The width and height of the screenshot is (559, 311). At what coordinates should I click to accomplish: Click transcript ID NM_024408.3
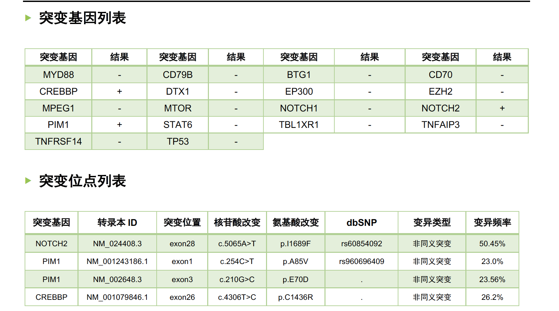pos(117,244)
